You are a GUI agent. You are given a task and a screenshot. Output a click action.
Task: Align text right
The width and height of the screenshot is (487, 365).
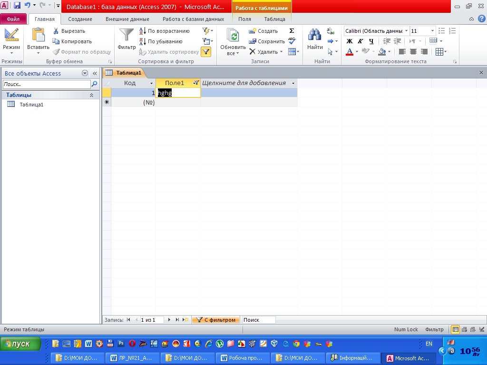[424, 51]
